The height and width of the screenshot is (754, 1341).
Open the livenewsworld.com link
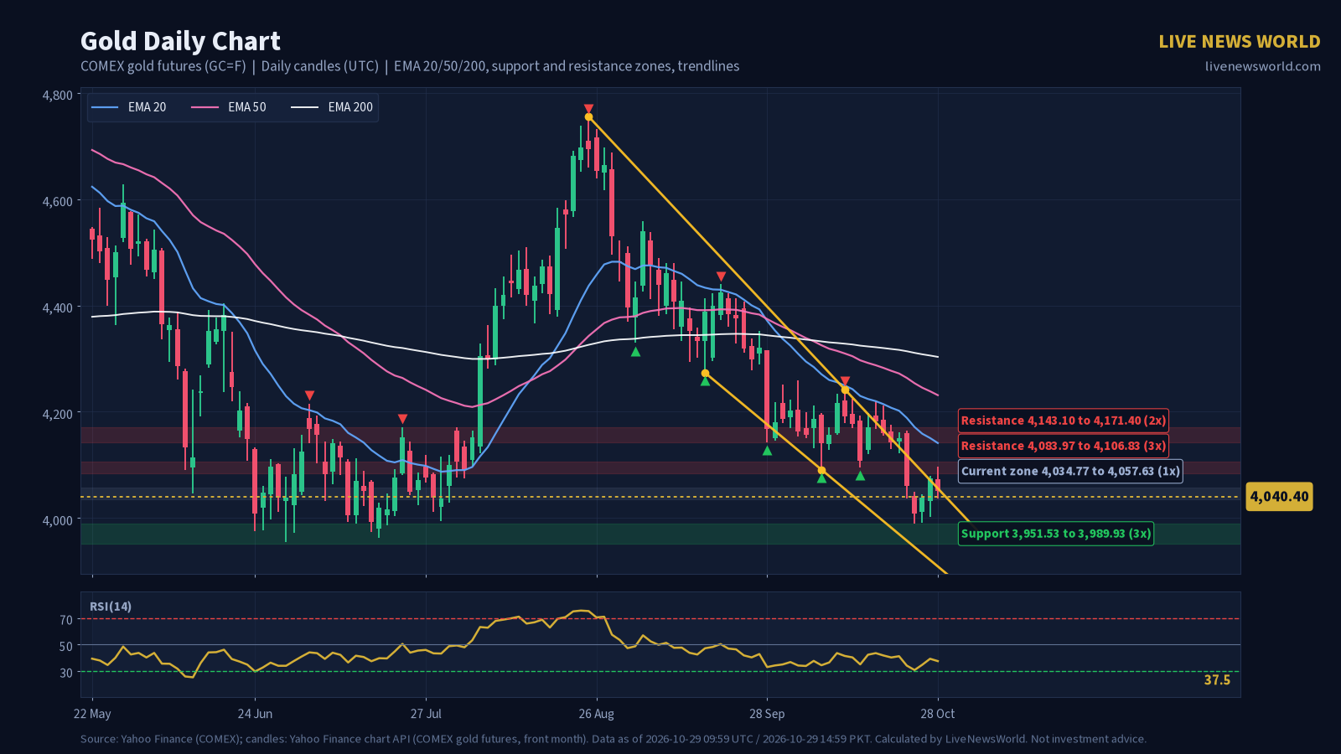click(x=1263, y=66)
